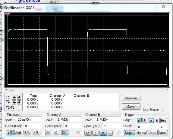Viewport: 173px width, 139px height.
Task: Set Channel A coupling to 0
Action: [x=56, y=133]
